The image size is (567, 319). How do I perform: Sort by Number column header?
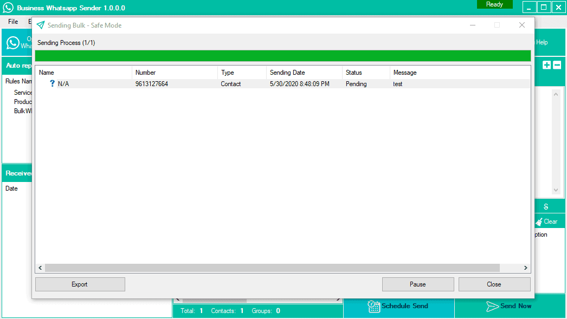(175, 73)
